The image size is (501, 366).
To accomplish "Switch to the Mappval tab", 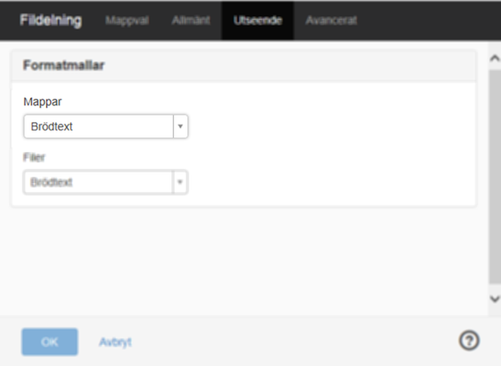I will 127,20.
